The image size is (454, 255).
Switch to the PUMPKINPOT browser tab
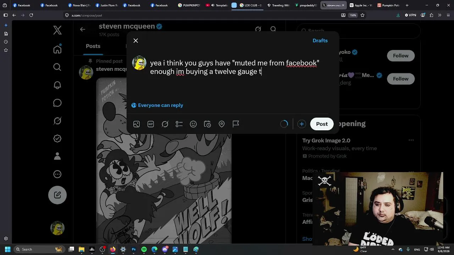[189, 5]
